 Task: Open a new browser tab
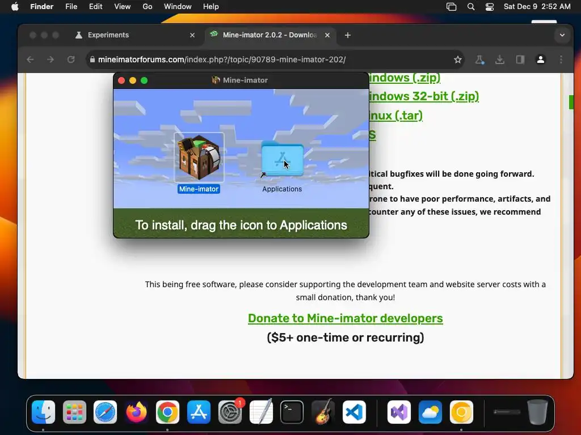(x=348, y=35)
